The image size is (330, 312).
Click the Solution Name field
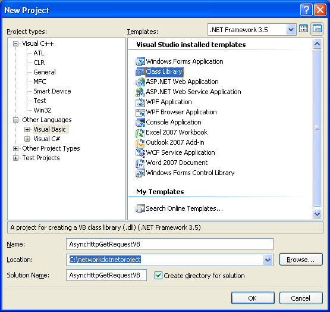coord(106,275)
